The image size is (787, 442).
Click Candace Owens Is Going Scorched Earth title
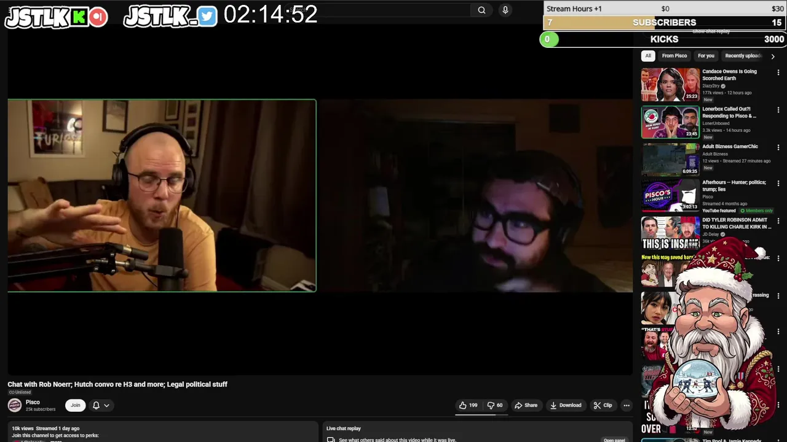(729, 75)
